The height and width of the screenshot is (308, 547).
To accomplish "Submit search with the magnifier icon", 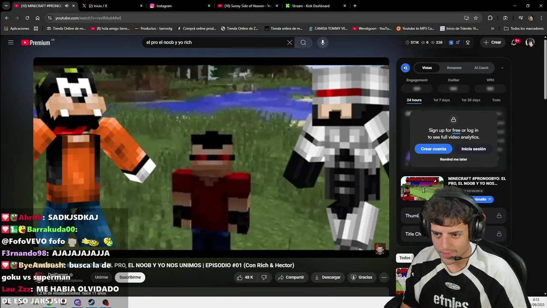I will [x=303, y=42].
